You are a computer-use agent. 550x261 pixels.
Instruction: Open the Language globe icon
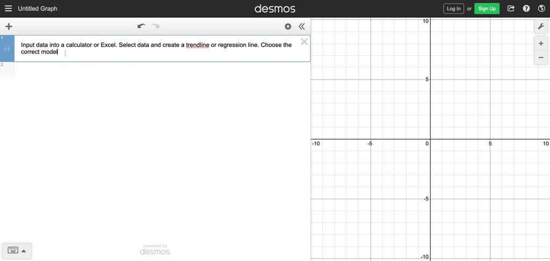[541, 9]
